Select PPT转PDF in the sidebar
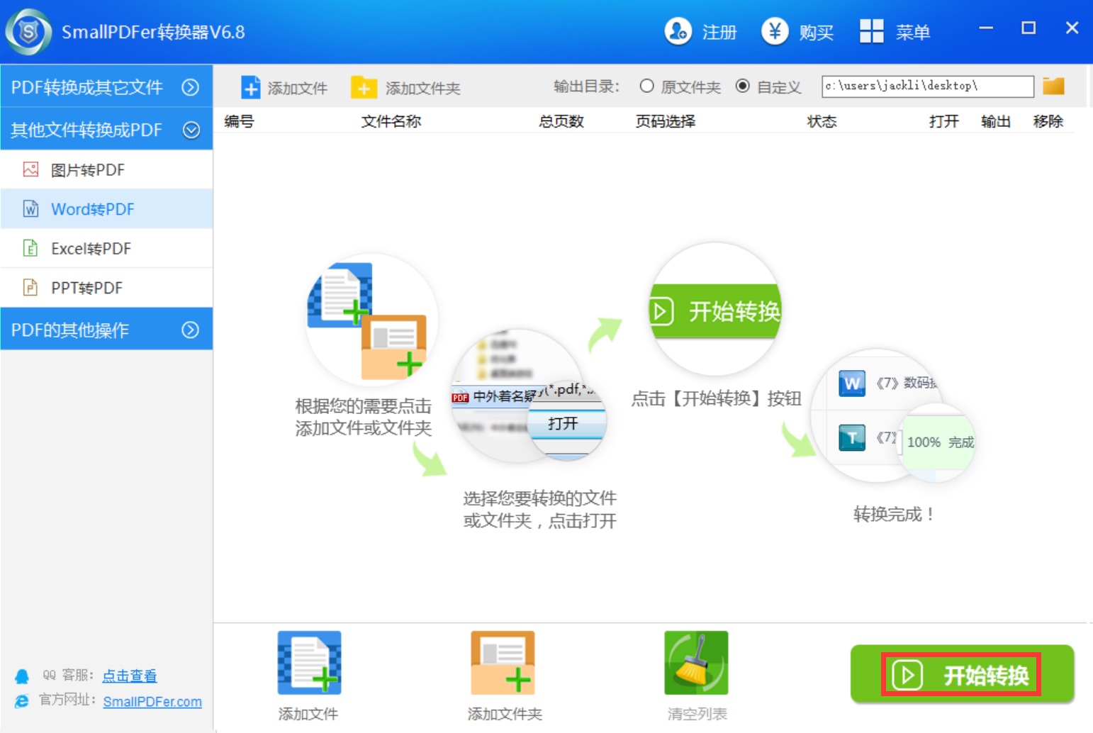This screenshot has height=733, width=1093. [106, 287]
